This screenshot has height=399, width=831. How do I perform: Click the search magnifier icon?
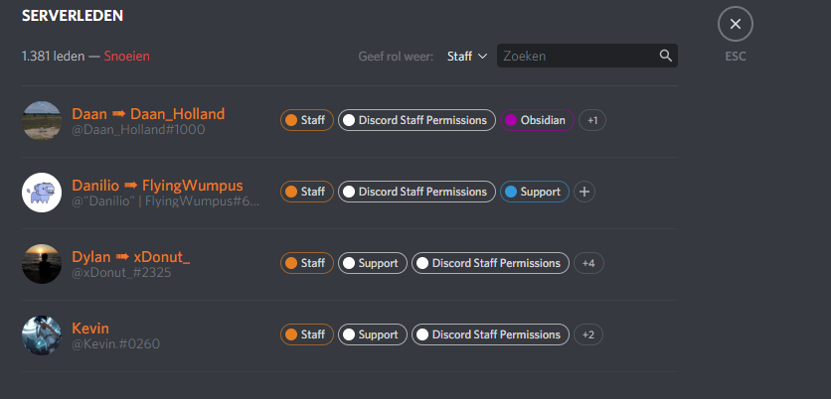pyautogui.click(x=666, y=57)
